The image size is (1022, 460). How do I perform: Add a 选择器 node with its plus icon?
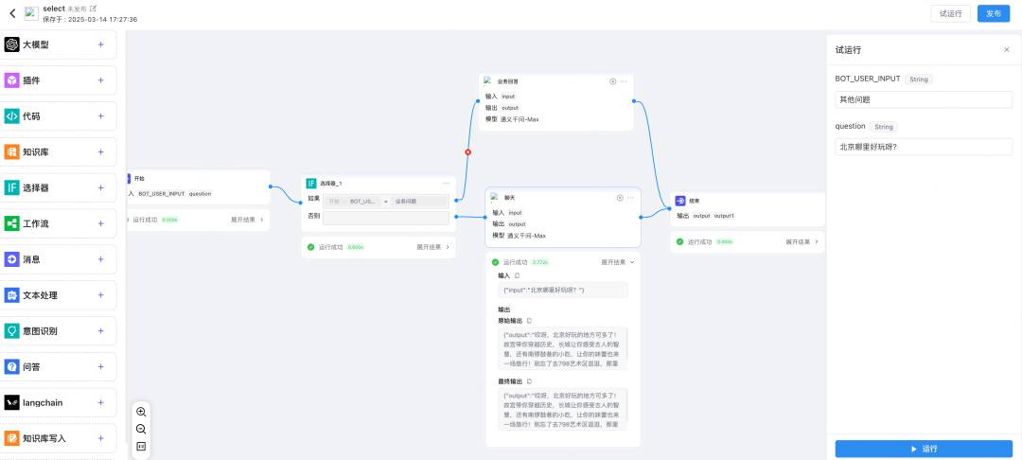coord(100,187)
